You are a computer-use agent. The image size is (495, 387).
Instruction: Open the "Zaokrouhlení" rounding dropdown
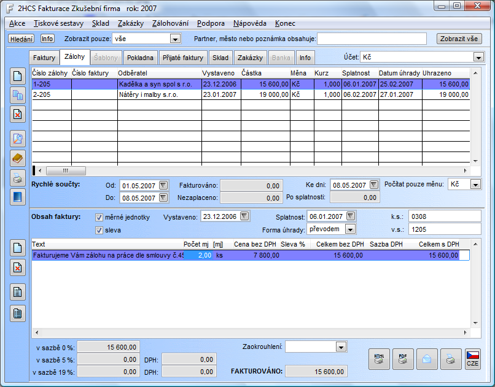tap(341, 347)
